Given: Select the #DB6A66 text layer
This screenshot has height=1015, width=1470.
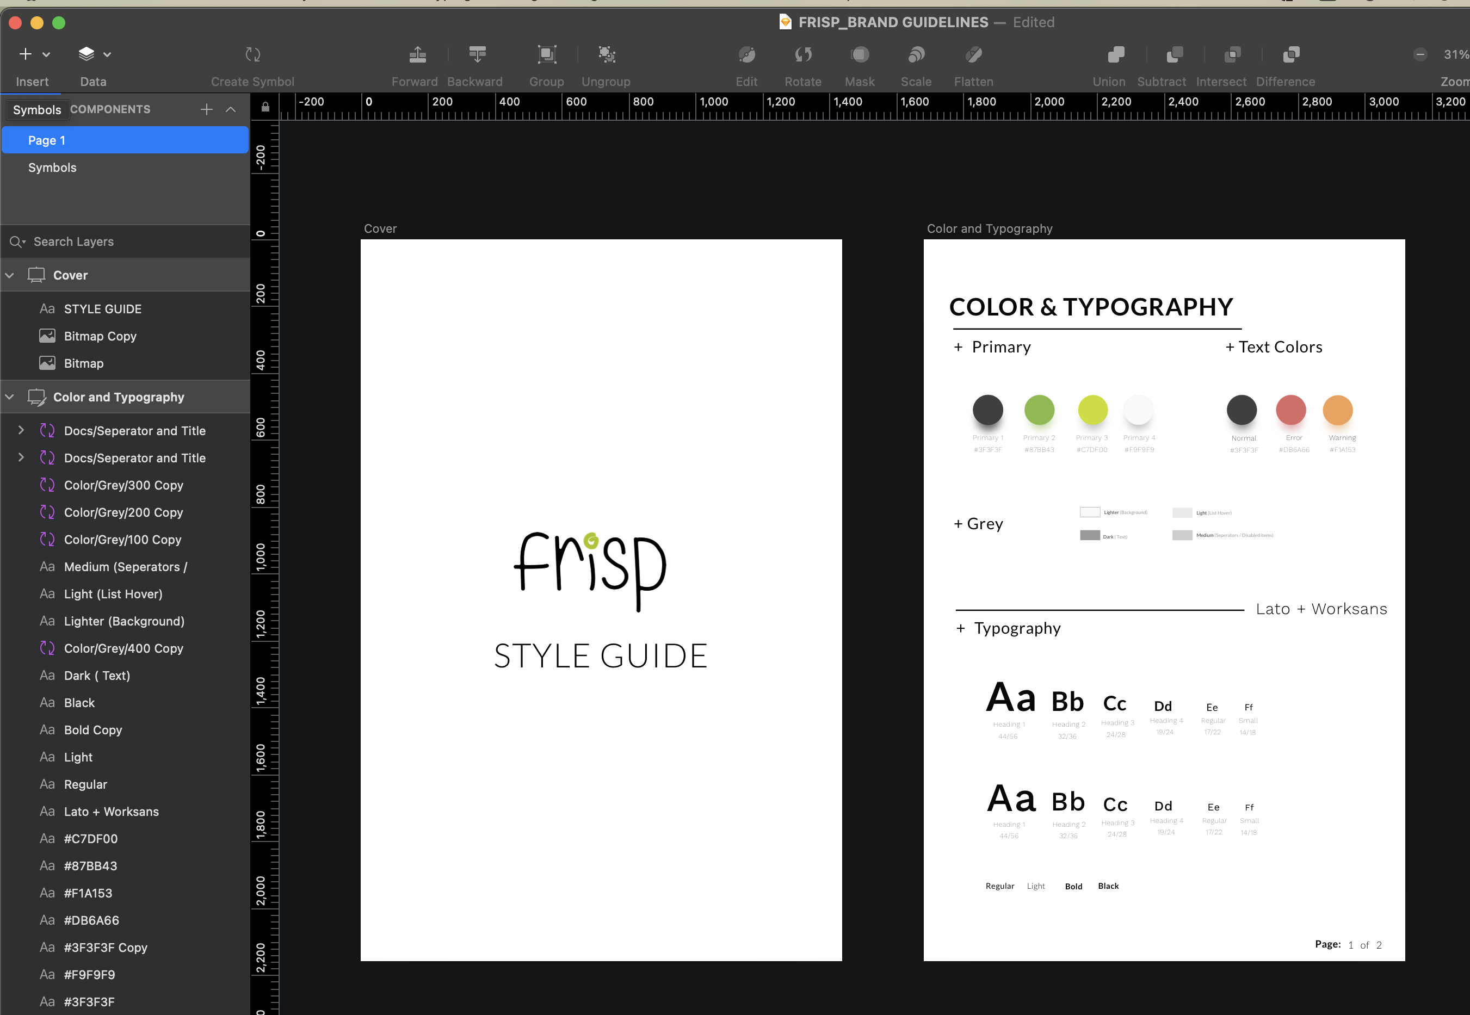Looking at the screenshot, I should click(125, 920).
